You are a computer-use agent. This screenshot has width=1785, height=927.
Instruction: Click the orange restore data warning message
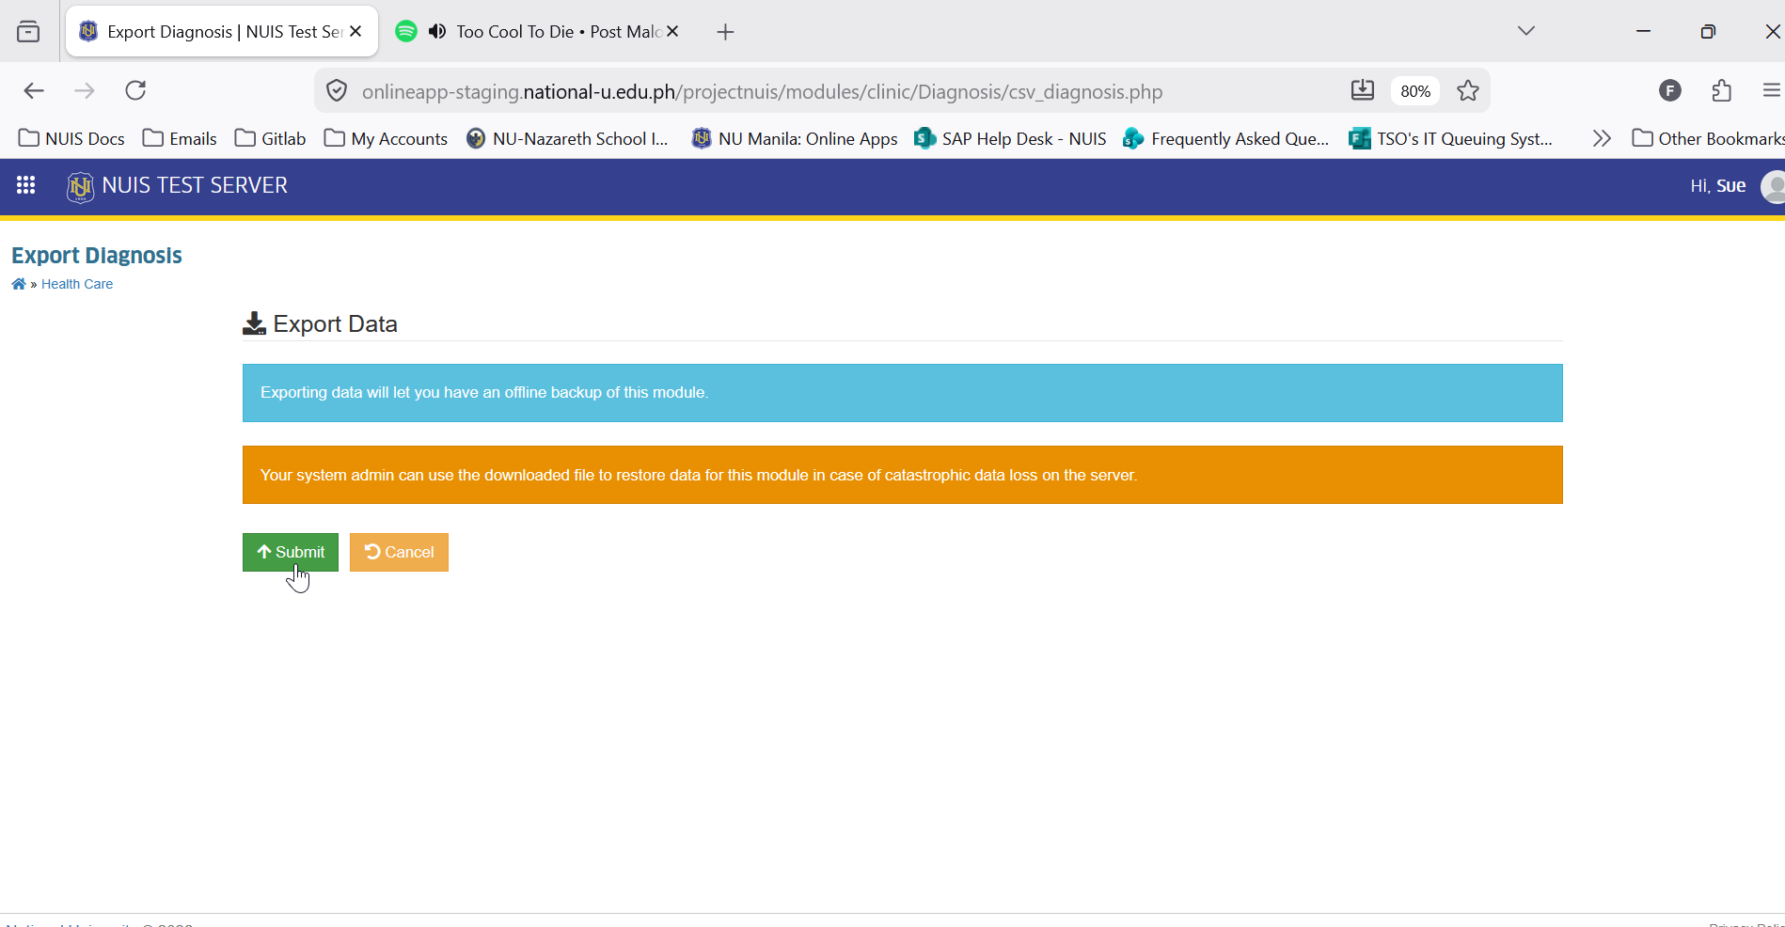[x=903, y=475]
